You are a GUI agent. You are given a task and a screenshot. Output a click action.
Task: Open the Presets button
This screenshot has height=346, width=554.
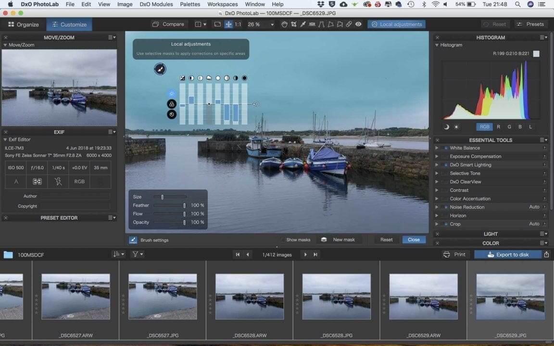[x=531, y=25]
